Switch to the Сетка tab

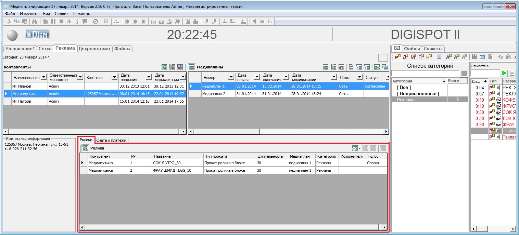(45, 49)
